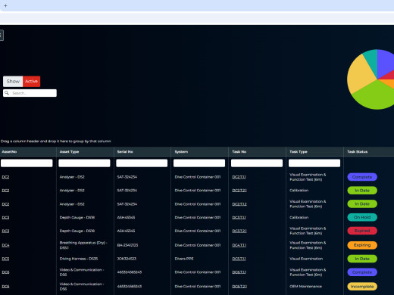Click the AssetNo column filter box
The width and height of the screenshot is (394, 295).
[27, 163]
